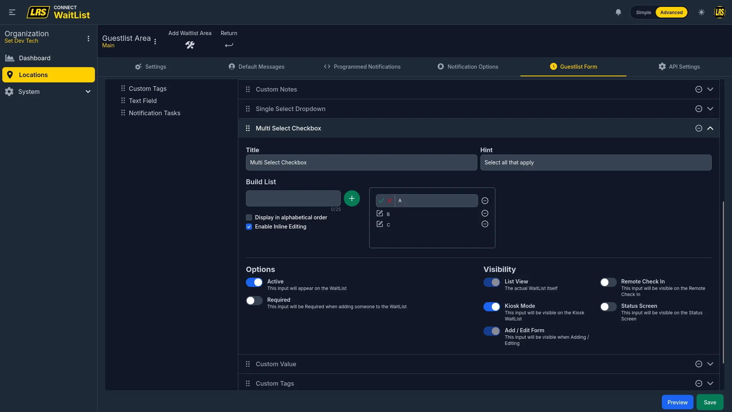Click the Return arrow icon
732x412 pixels.
click(x=229, y=45)
